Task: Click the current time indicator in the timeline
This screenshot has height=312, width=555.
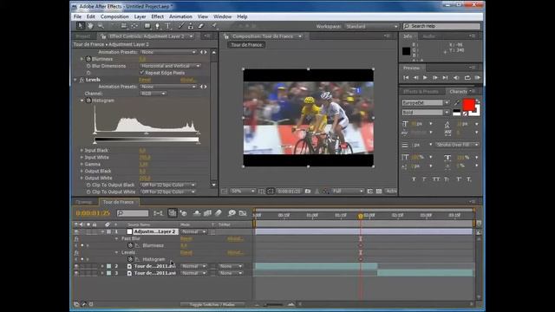Action: coord(361,216)
